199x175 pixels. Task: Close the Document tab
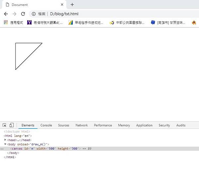(x=62, y=5)
